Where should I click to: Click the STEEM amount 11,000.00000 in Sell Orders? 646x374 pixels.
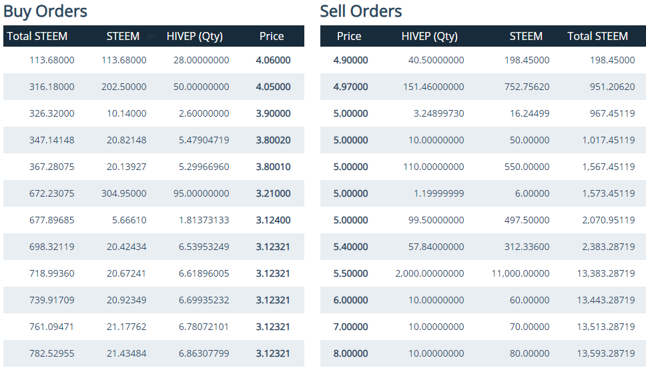521,273
